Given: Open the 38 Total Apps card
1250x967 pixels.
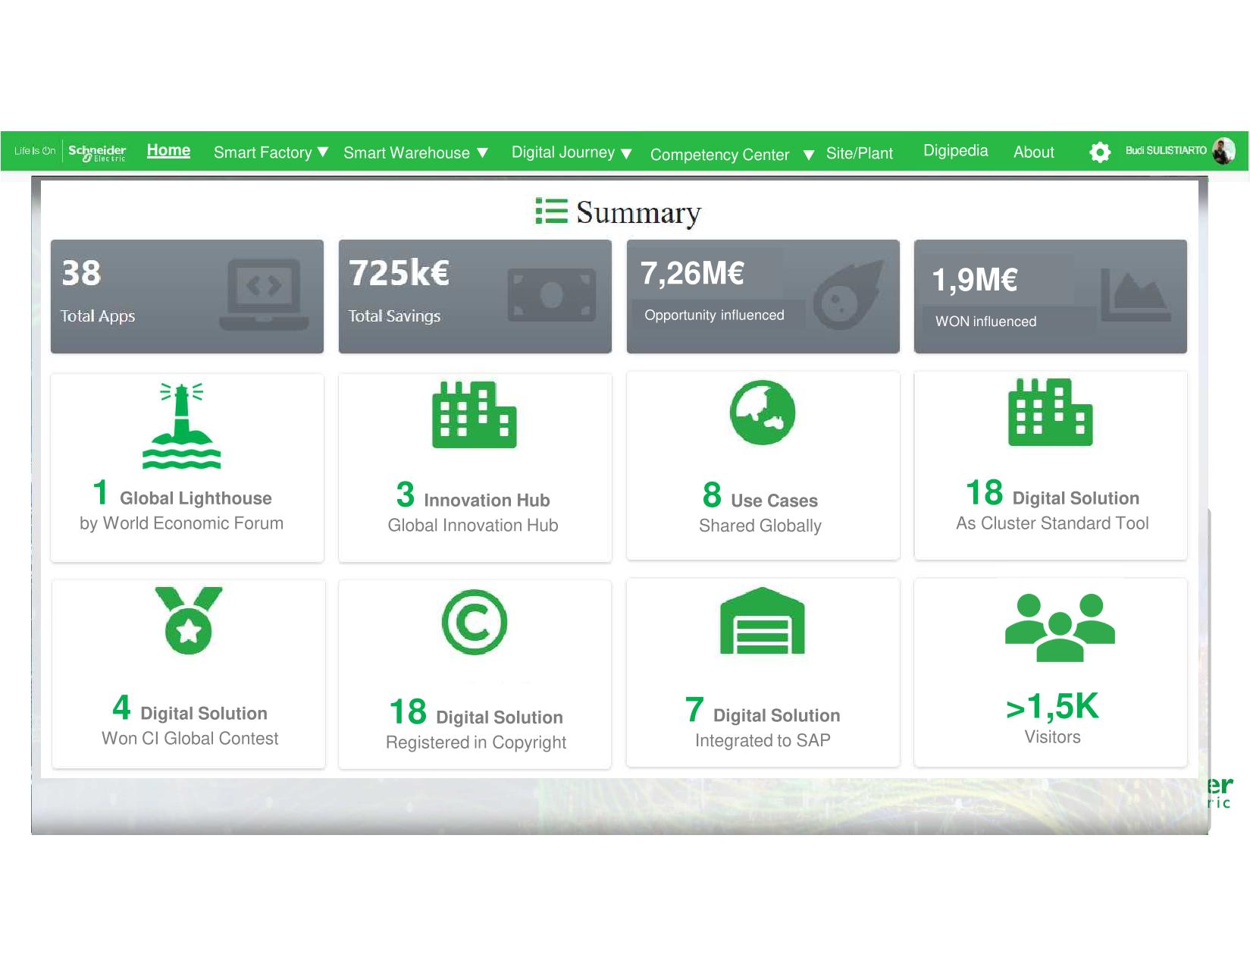Looking at the screenshot, I should [x=186, y=297].
